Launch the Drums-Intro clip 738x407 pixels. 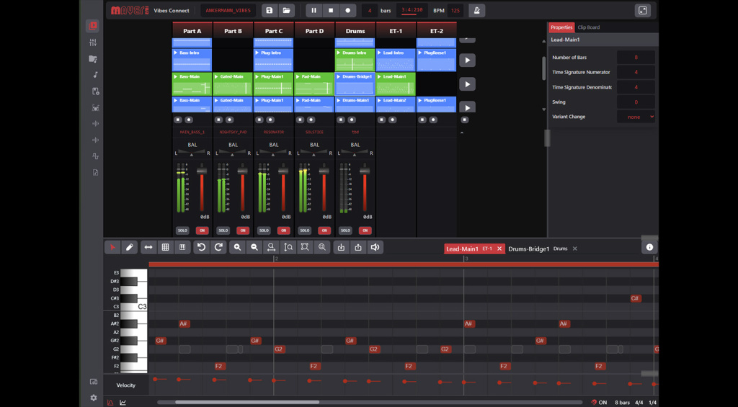tap(339, 53)
